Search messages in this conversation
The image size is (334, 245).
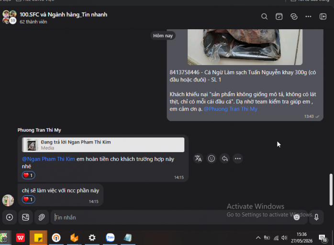point(264,17)
